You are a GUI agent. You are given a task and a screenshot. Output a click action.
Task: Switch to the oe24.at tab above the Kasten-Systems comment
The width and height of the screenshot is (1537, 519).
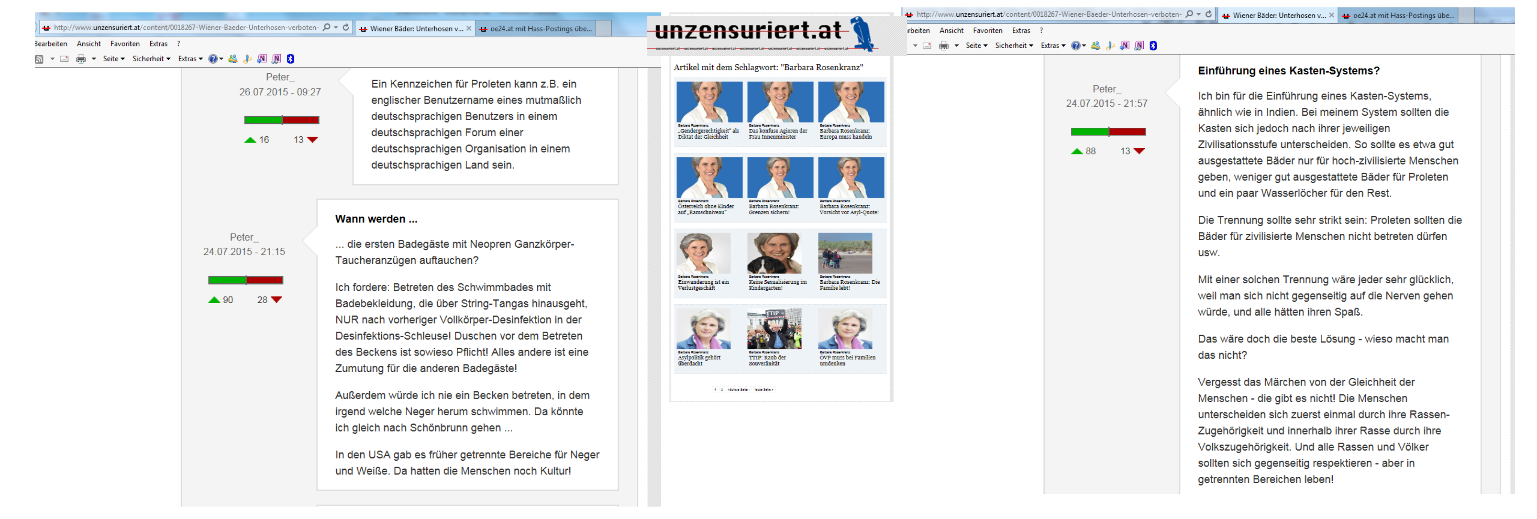pos(1403,16)
